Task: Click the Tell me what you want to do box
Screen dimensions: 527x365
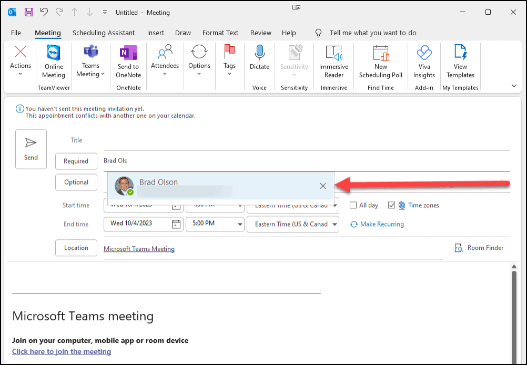Action: (373, 33)
